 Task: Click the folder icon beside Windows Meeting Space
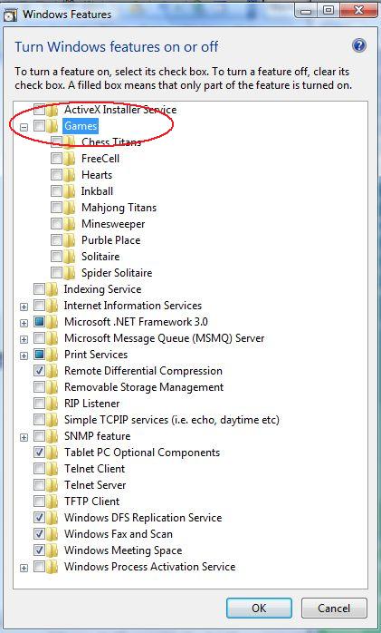coord(52,550)
